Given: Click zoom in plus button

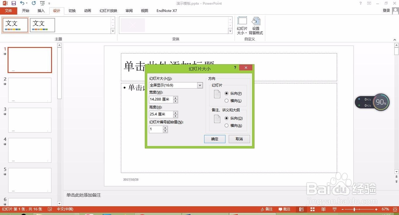Looking at the screenshot, I should [376, 209].
